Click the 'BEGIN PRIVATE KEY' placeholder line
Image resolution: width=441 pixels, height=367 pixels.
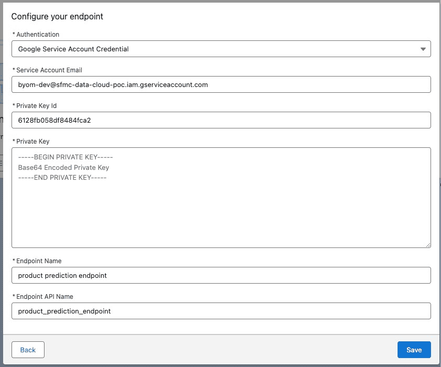65,157
